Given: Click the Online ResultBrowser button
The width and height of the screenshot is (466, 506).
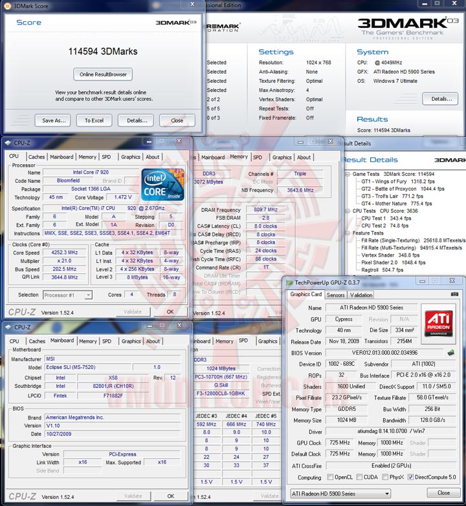Looking at the screenshot, I should (x=103, y=74).
